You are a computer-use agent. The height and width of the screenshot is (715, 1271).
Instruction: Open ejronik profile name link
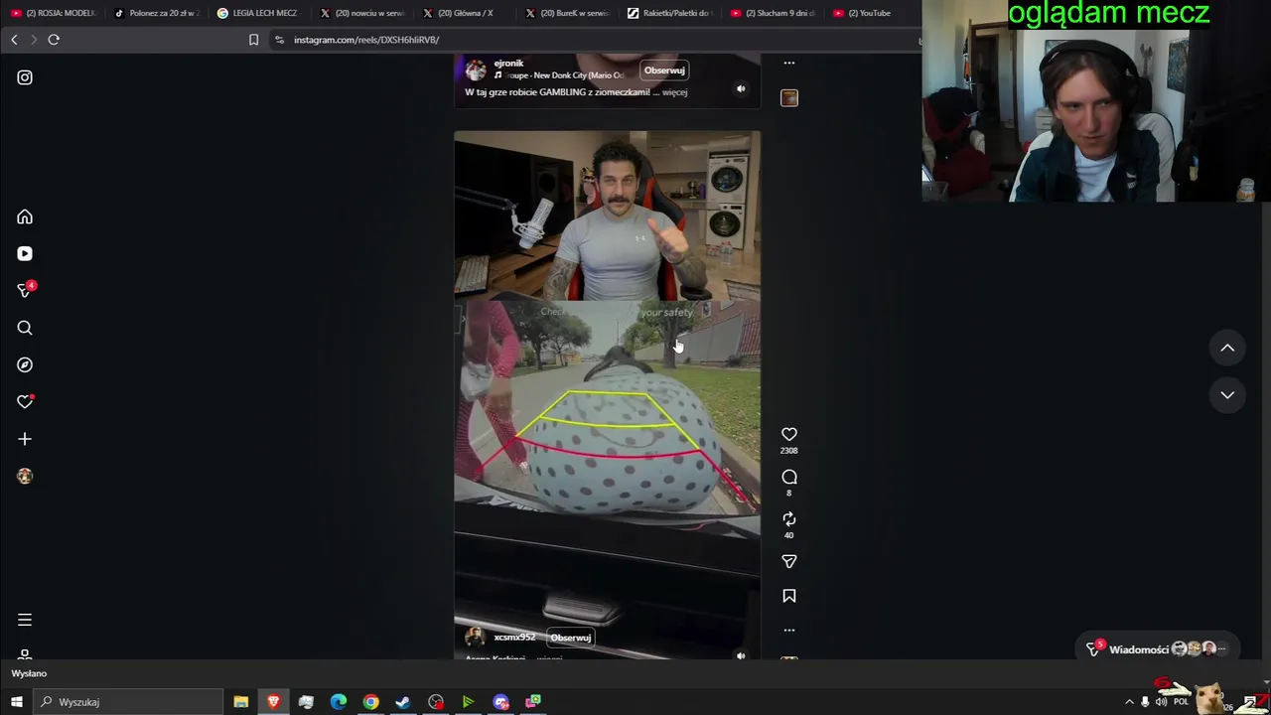(x=508, y=64)
